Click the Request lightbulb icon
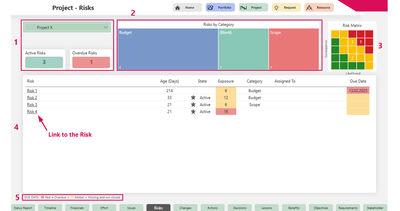This screenshot has height=211, width=400. (x=277, y=8)
